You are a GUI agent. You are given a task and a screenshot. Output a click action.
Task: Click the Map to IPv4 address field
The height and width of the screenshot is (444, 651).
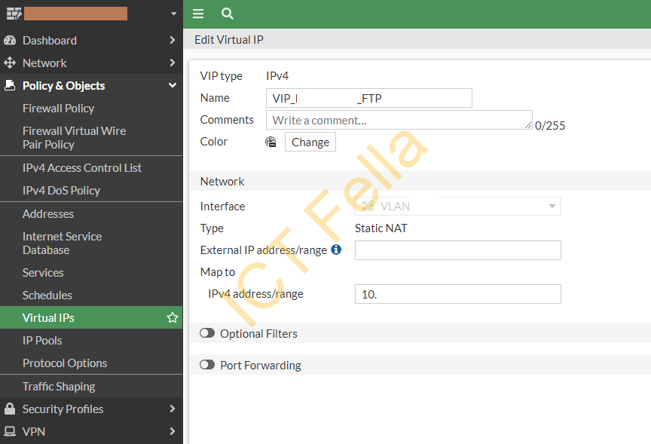pos(457,294)
